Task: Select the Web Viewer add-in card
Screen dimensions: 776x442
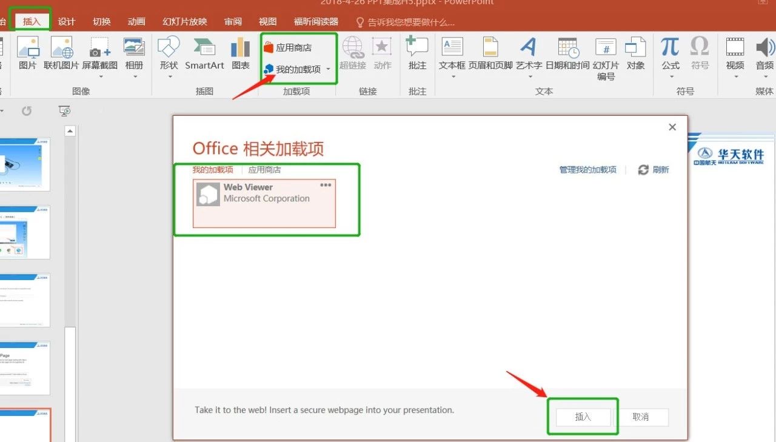Action: point(264,203)
